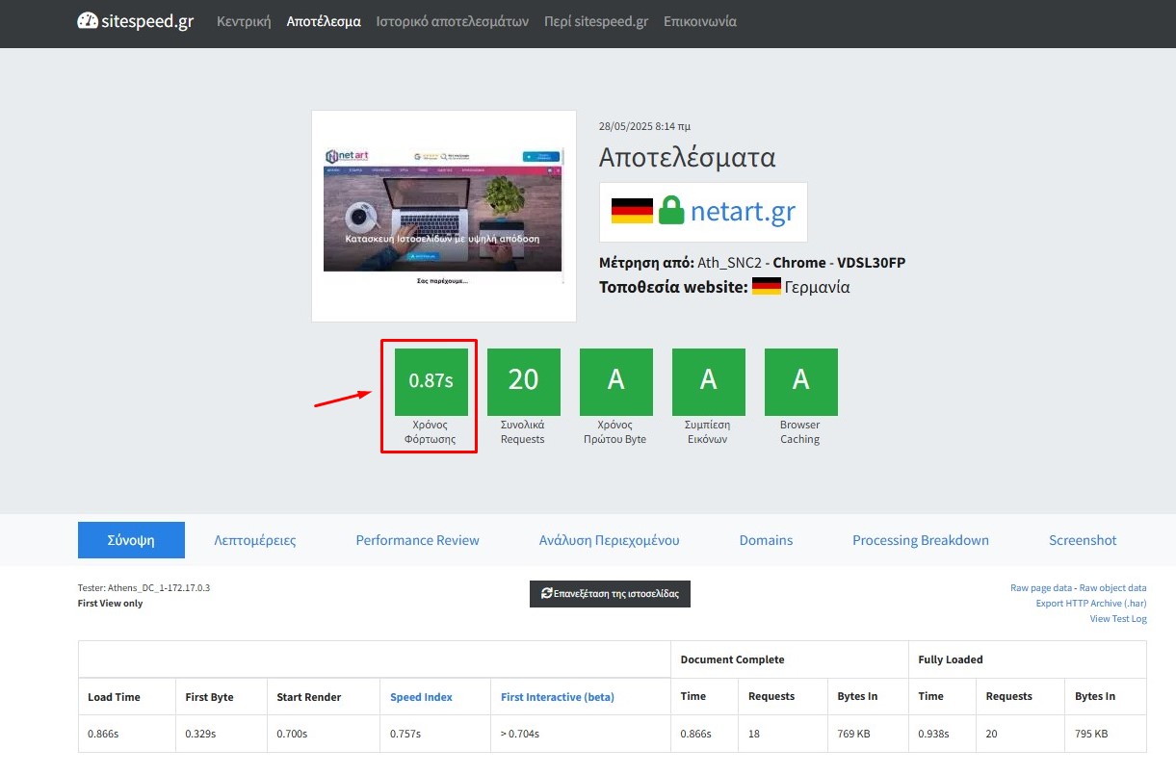1176x775 pixels.
Task: Open the Speed Index column header link
Action: pos(421,697)
